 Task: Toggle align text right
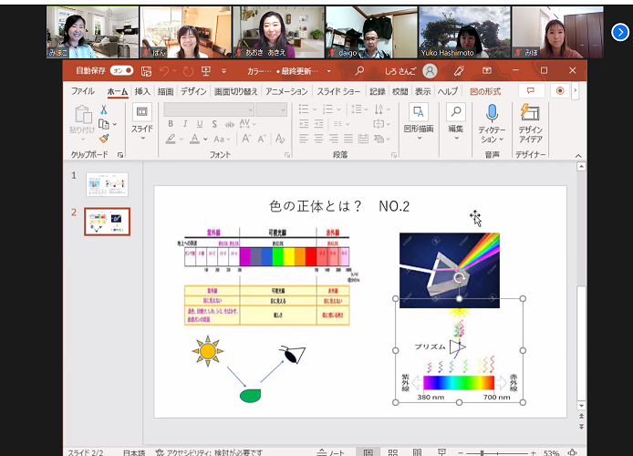point(334,139)
